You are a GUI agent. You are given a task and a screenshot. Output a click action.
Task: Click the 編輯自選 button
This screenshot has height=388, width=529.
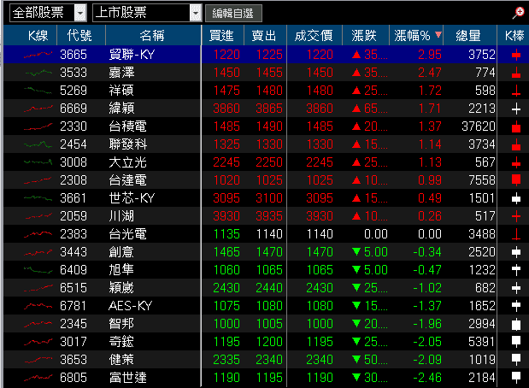pos(233,14)
